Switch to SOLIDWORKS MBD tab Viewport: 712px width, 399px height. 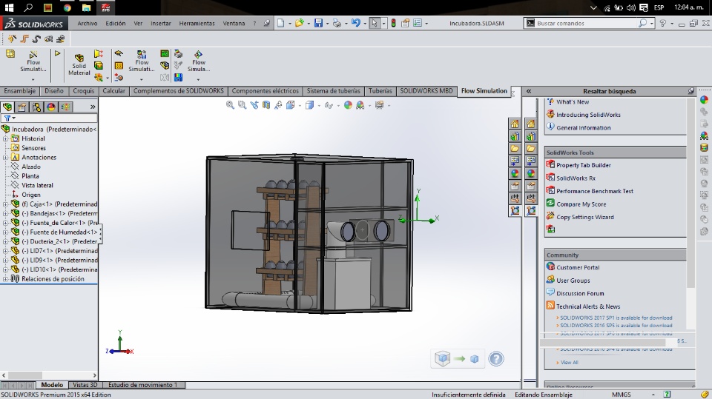[426, 90]
